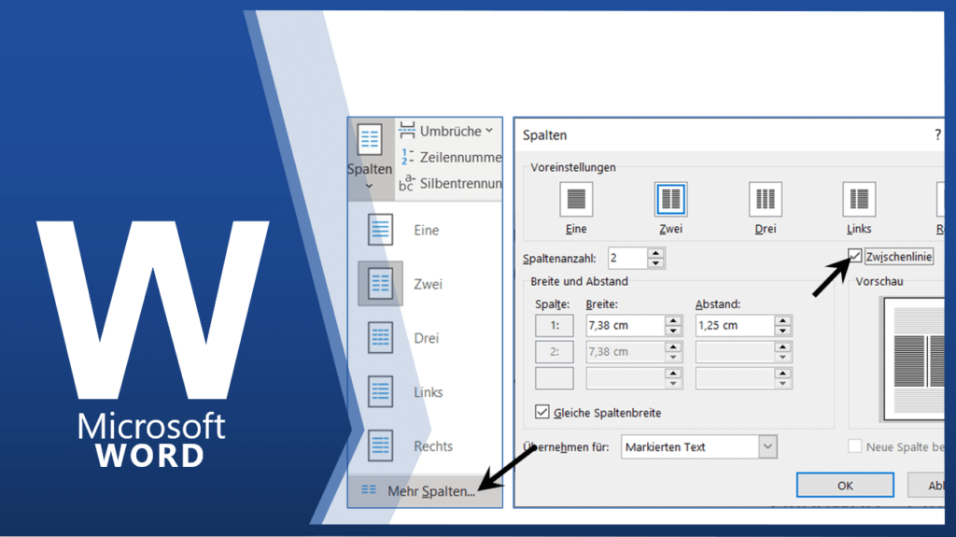The width and height of the screenshot is (956, 537).
Task: Uncheck Gleiche Spaltenbreite checkbox
Action: click(541, 412)
